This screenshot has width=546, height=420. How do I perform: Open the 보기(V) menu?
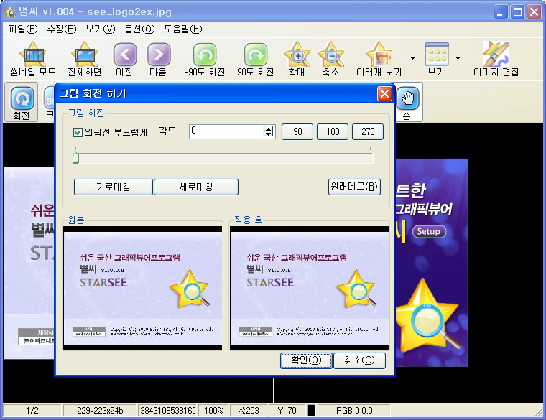tap(101, 29)
